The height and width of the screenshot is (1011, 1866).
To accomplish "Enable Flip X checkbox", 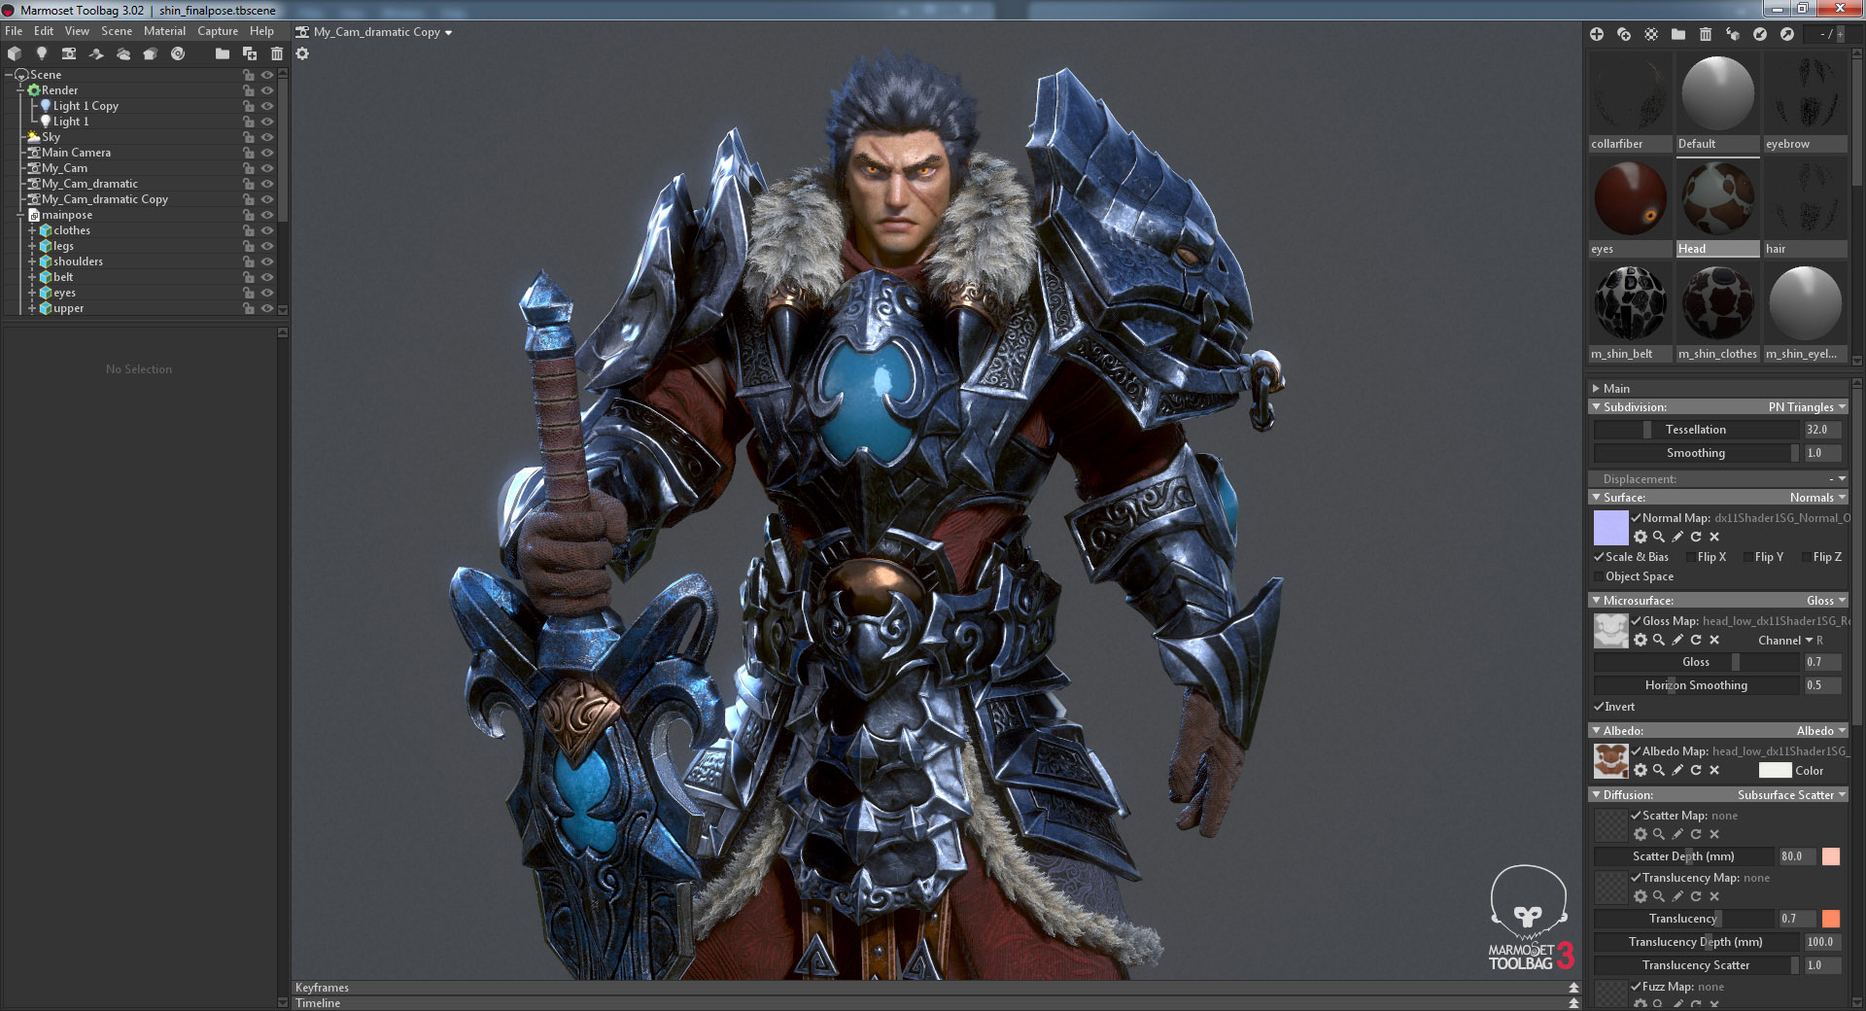I will pos(1691,557).
